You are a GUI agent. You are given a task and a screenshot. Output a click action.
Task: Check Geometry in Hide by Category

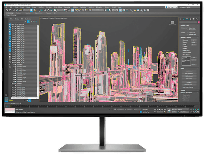(182, 40)
